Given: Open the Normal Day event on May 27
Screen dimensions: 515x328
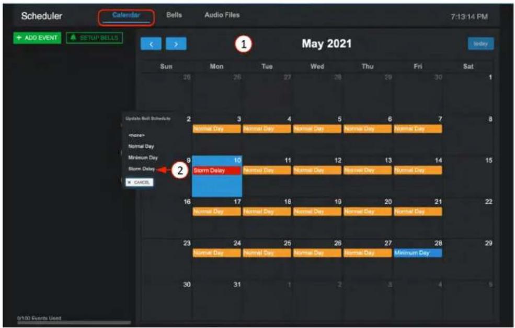Looking at the screenshot, I should pos(368,253).
